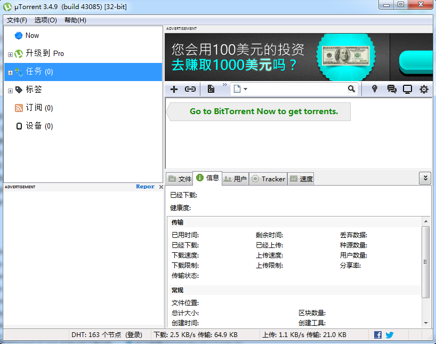Expand the 任务 tree node

[x=10, y=72]
